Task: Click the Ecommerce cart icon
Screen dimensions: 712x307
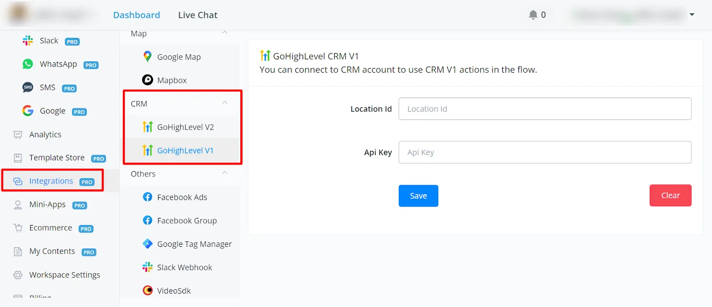Action: [18, 228]
